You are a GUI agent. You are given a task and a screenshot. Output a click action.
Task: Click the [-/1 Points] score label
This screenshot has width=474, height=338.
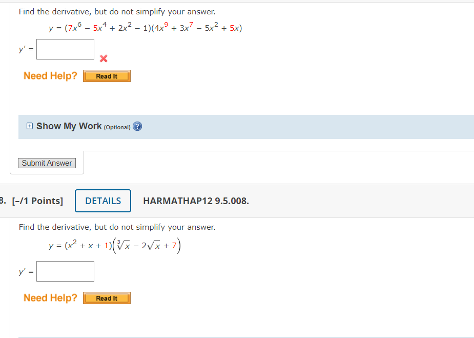[38, 201]
